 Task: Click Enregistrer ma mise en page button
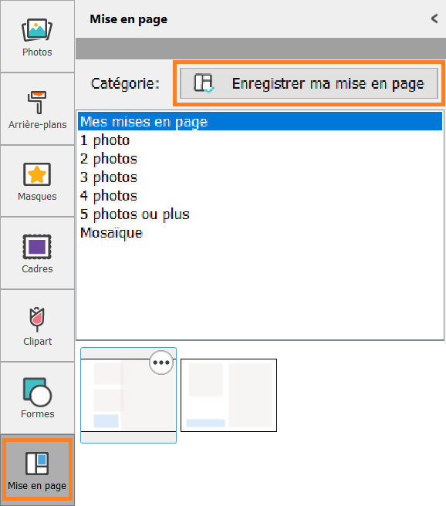tap(309, 83)
